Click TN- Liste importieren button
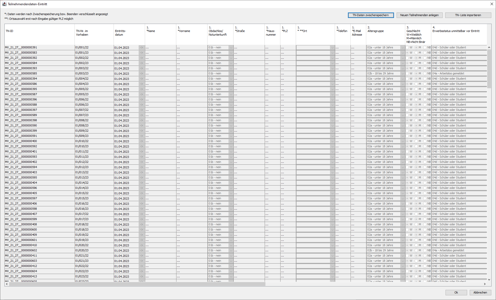Screen dimensions: 496x300 [x=468, y=15]
